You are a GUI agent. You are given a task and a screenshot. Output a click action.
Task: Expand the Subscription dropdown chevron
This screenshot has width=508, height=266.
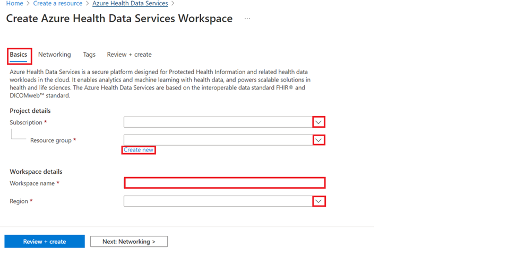(x=318, y=122)
